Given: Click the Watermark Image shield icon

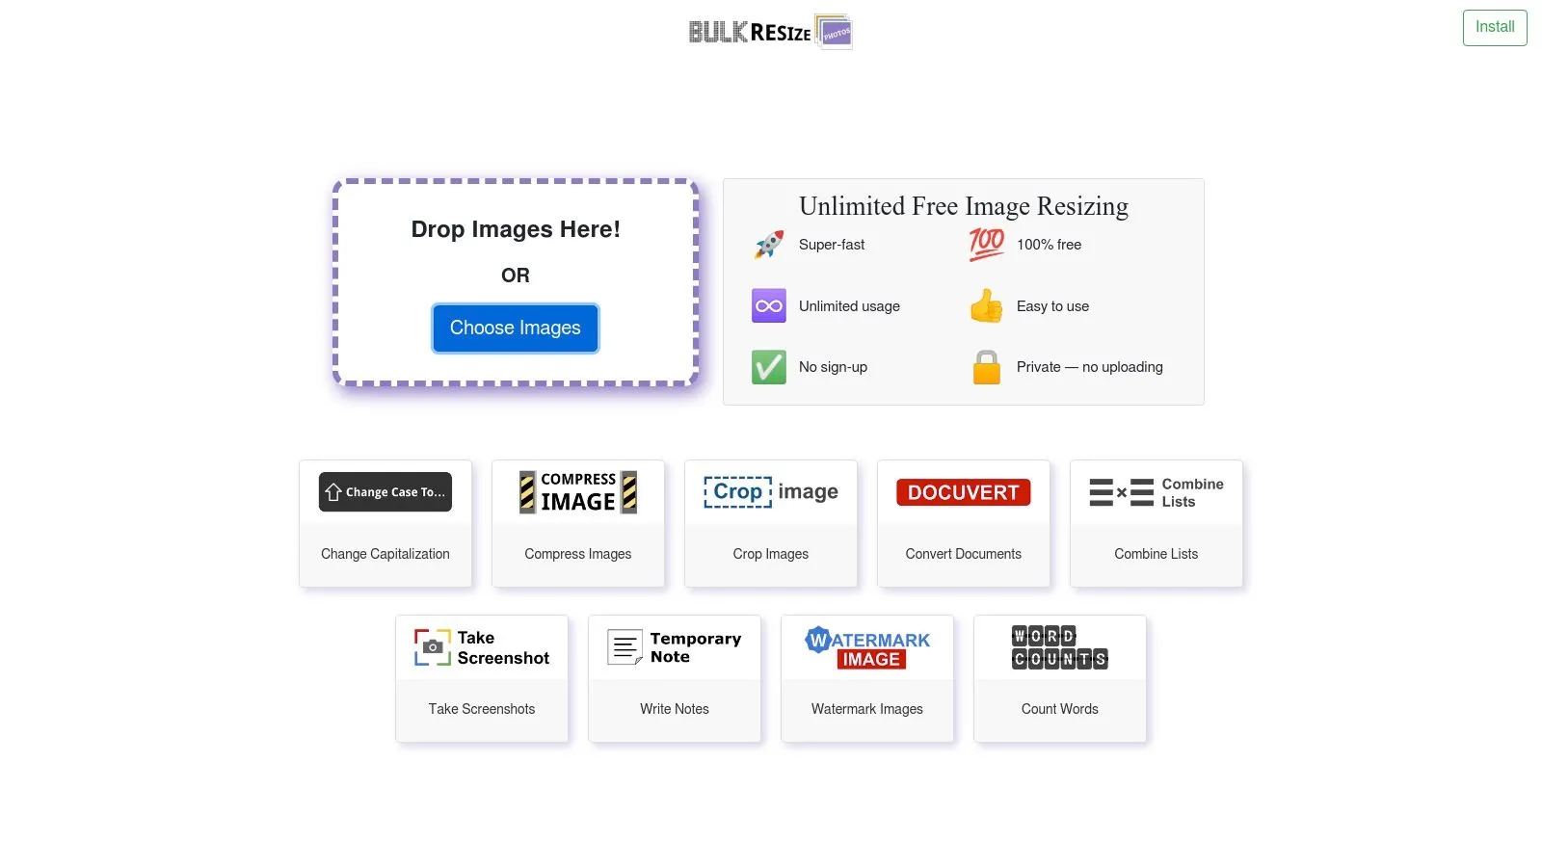Looking at the screenshot, I should pyautogui.click(x=866, y=646).
